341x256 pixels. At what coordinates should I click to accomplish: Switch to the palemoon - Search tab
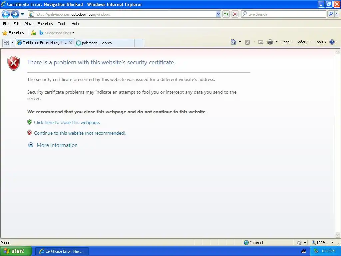[104, 43]
